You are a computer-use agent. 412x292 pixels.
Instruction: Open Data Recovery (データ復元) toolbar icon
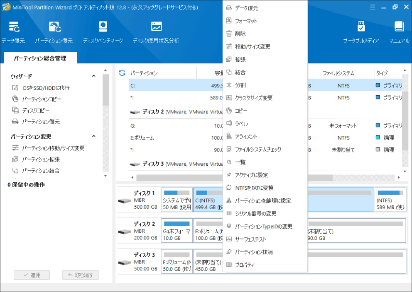click(x=14, y=27)
